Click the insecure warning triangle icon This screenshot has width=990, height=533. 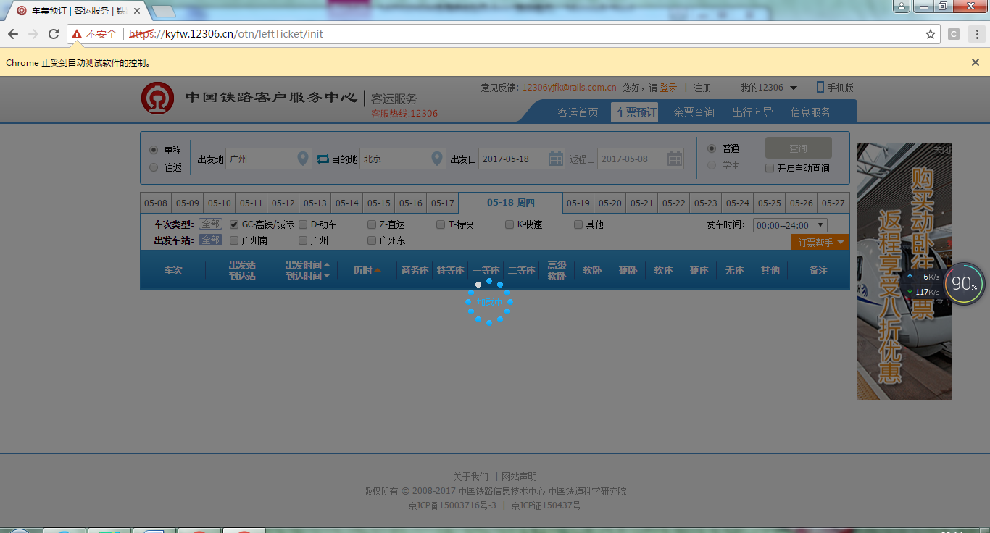point(77,34)
